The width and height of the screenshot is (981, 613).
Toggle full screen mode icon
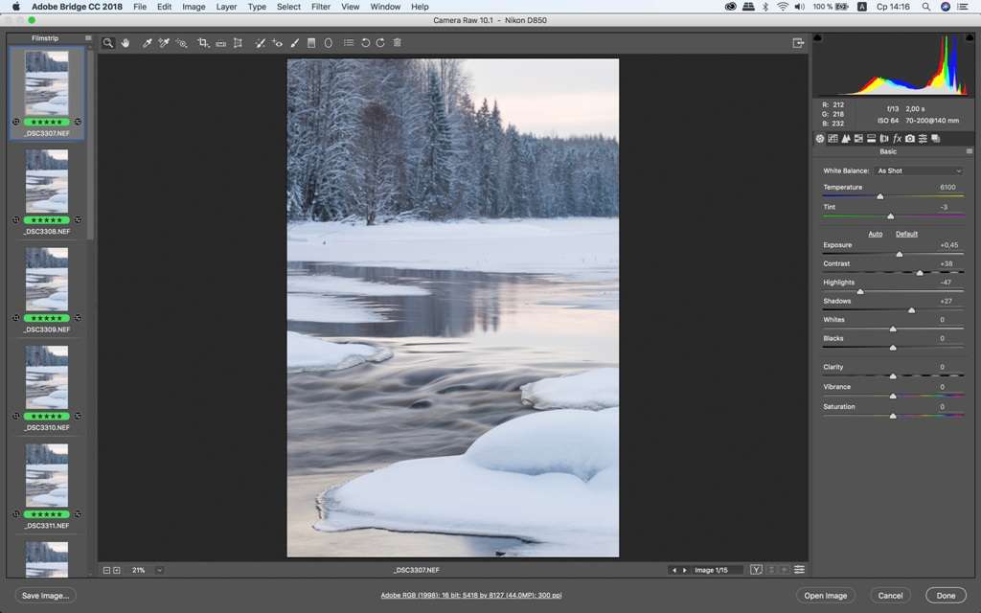coord(797,43)
